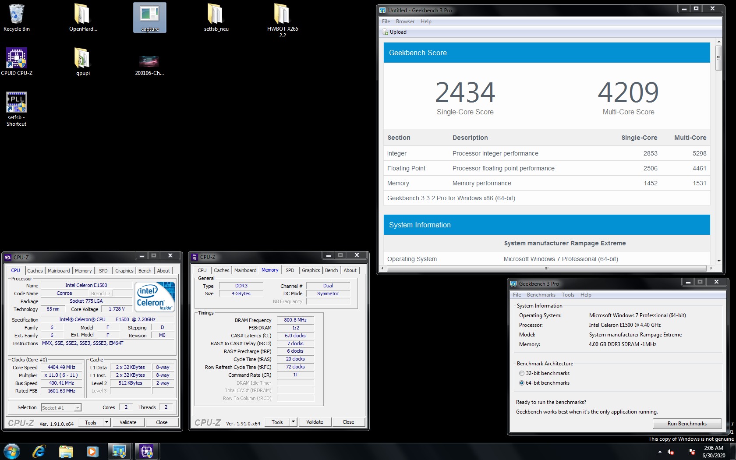Click the Core Speed 4404.49 MHz field
The width and height of the screenshot is (736, 460).
(61, 367)
